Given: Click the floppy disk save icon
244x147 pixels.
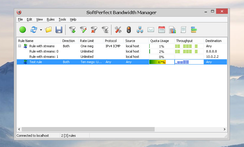Looking at the screenshot, I should pos(59,30).
